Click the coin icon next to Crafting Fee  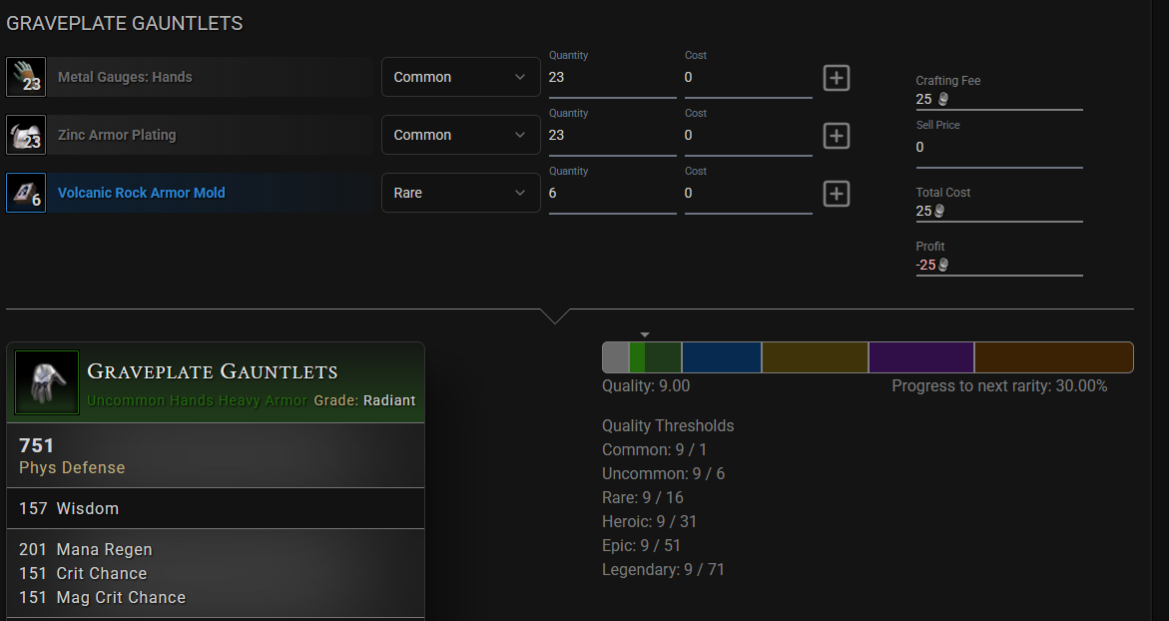(941, 100)
